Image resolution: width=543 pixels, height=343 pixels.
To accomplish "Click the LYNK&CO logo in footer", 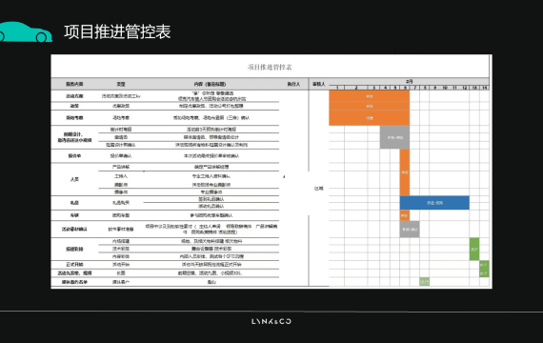I will pyautogui.click(x=271, y=321).
